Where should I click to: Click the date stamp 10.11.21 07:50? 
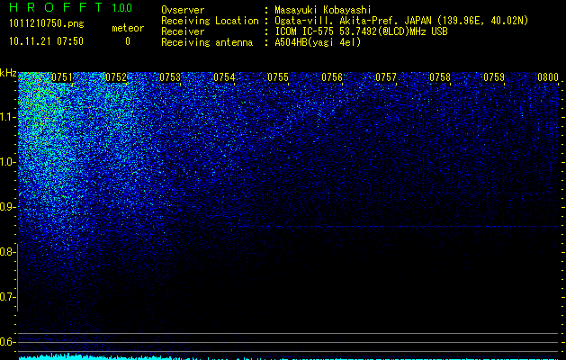coord(46,41)
